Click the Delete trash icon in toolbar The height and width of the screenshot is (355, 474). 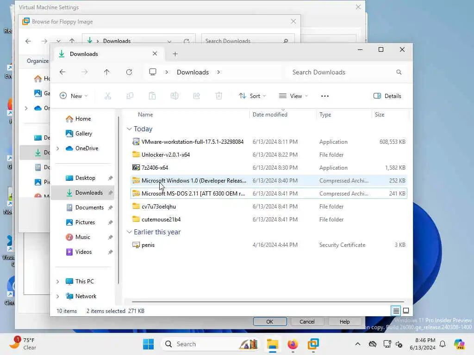[x=219, y=96]
